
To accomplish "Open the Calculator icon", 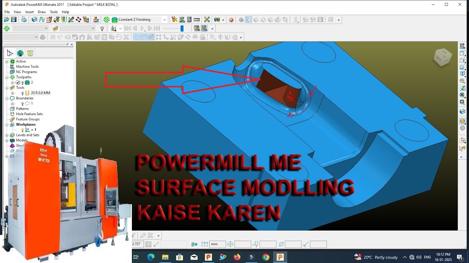I will click(x=189, y=20).
